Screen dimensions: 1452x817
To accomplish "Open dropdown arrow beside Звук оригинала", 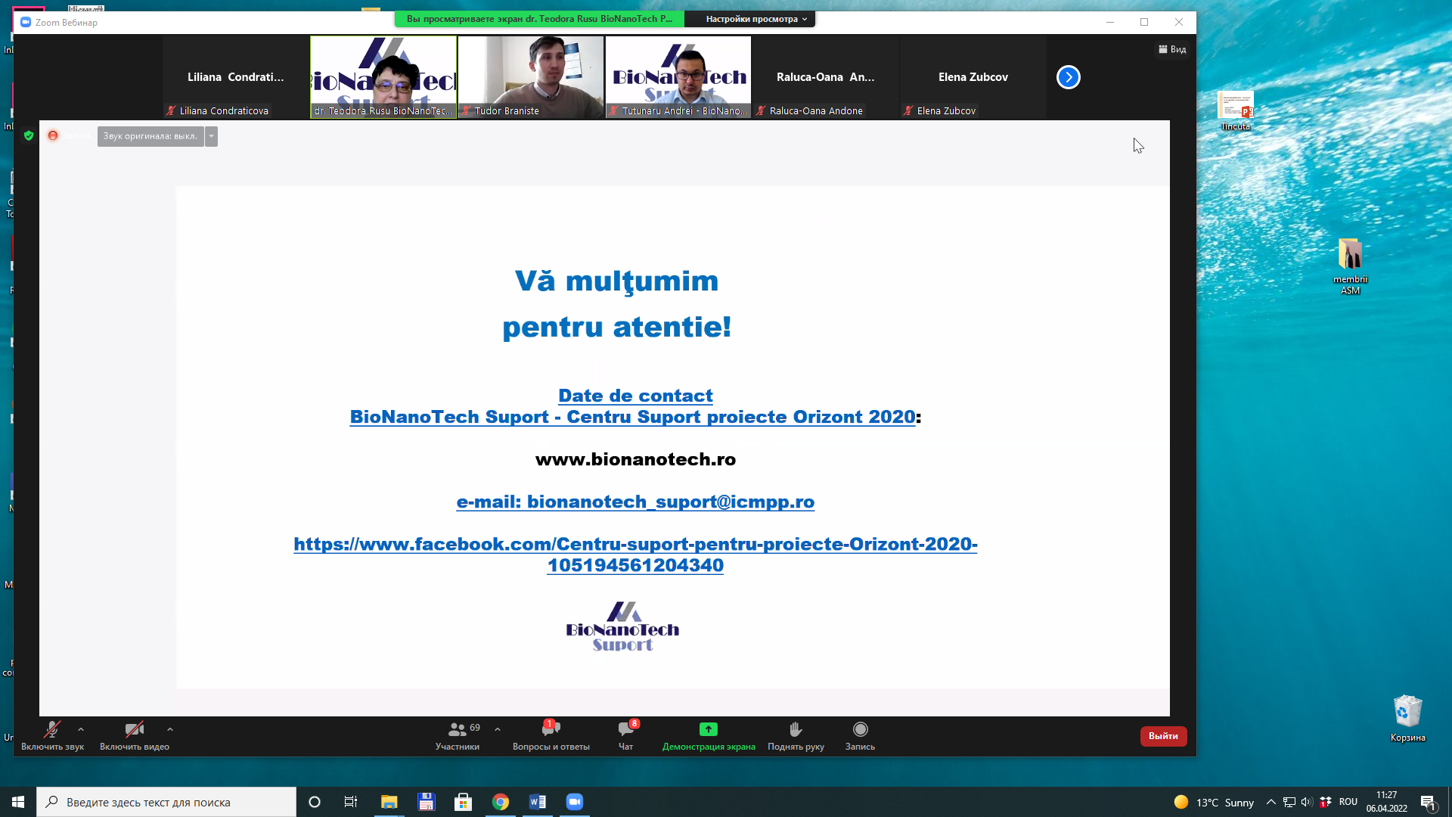I will point(212,136).
